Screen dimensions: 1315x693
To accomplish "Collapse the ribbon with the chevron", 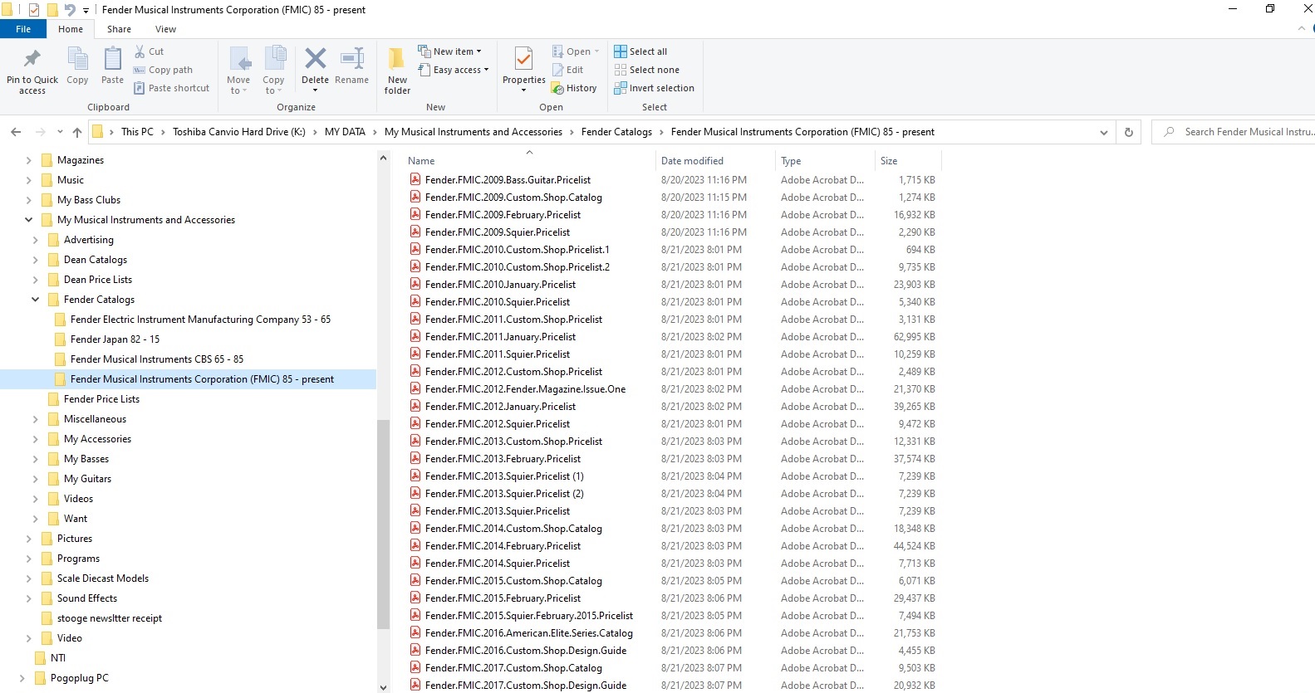I will 1301,29.
